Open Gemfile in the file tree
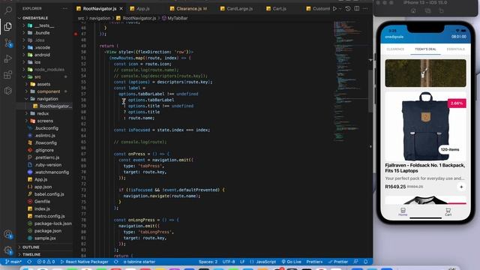The height and width of the screenshot is (270, 480). [42, 202]
